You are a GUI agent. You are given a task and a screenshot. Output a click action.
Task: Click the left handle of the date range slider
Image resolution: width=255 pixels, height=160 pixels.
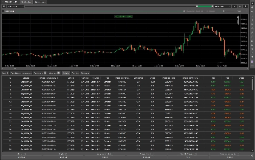click(197, 6)
